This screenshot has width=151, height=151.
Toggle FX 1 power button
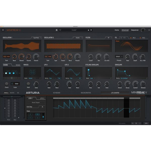pos(121,38)
